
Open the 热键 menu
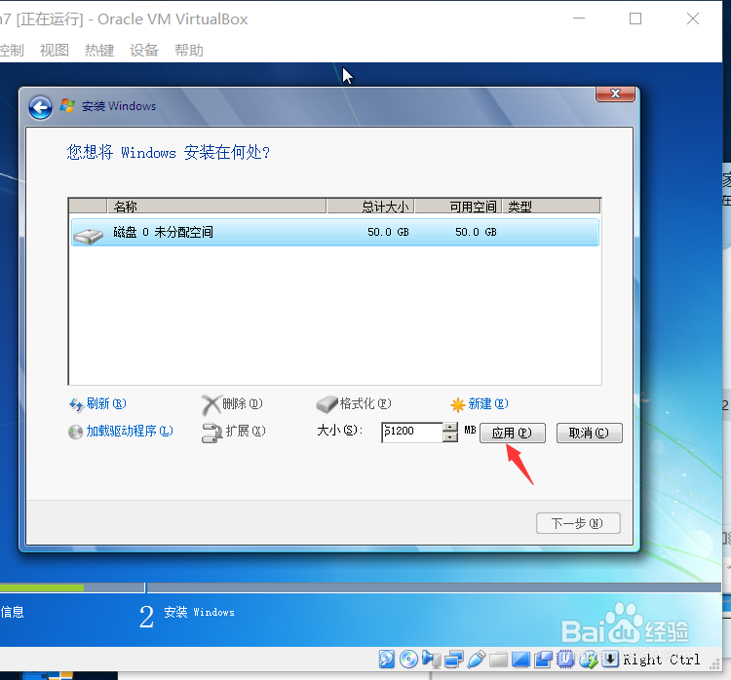click(x=99, y=50)
